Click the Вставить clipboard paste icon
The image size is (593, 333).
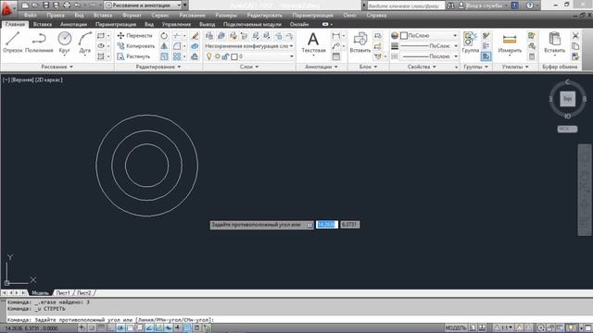(554, 43)
